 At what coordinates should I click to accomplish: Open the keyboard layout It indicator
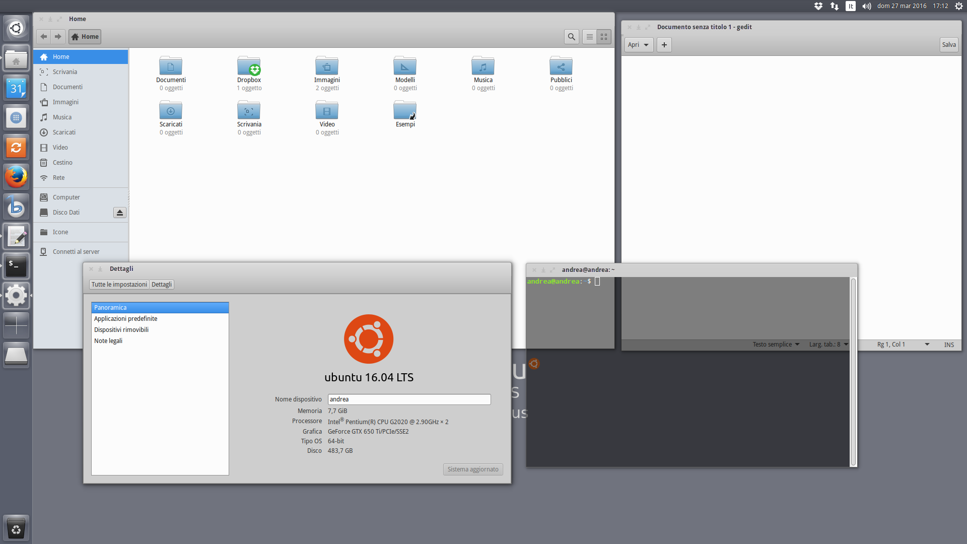pos(851,6)
